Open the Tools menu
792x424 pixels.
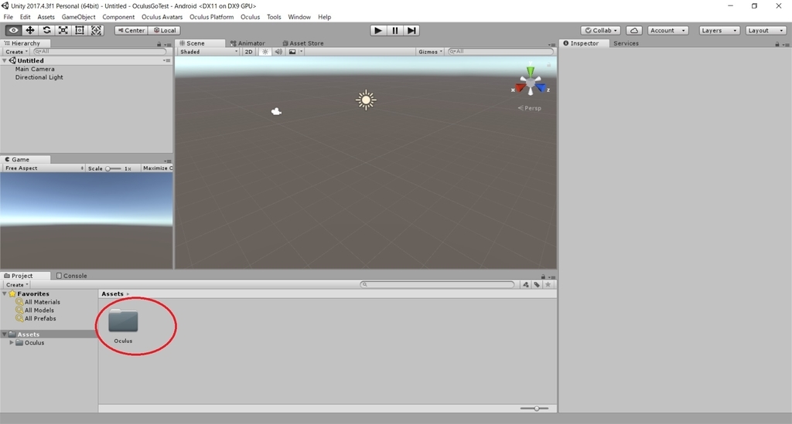click(x=274, y=17)
